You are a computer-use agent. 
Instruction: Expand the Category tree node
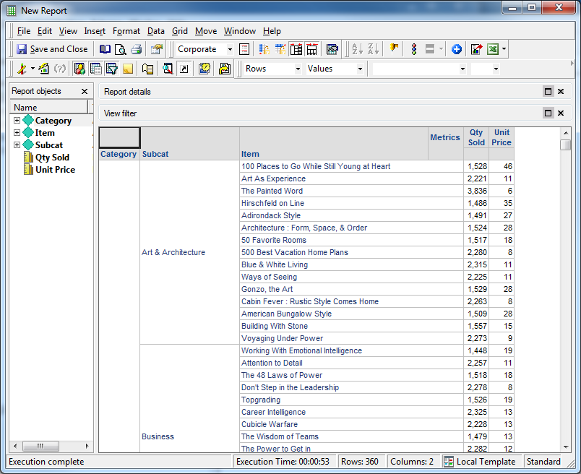17,121
